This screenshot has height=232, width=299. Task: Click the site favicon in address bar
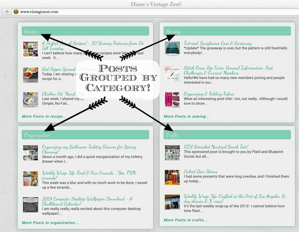[16, 12]
